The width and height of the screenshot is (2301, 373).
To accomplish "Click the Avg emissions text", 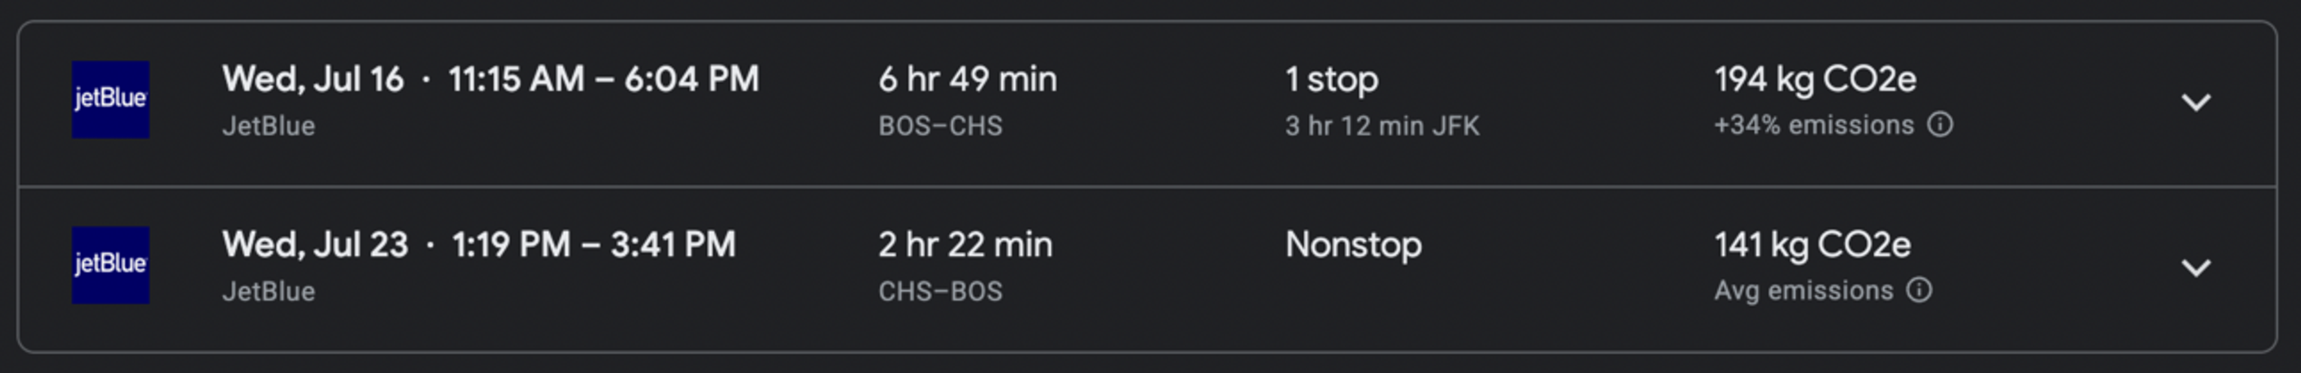I will tap(1804, 290).
